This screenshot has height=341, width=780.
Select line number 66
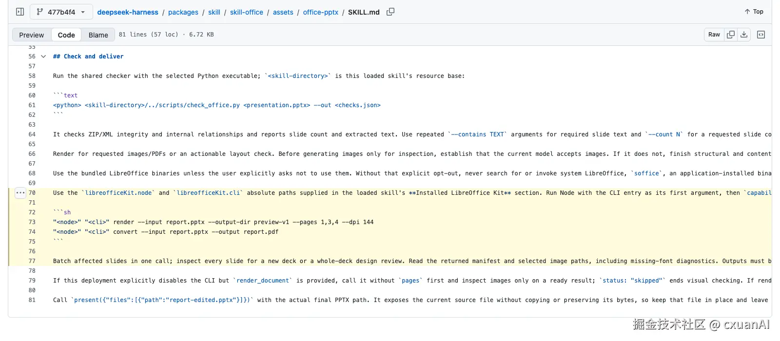tap(32, 154)
